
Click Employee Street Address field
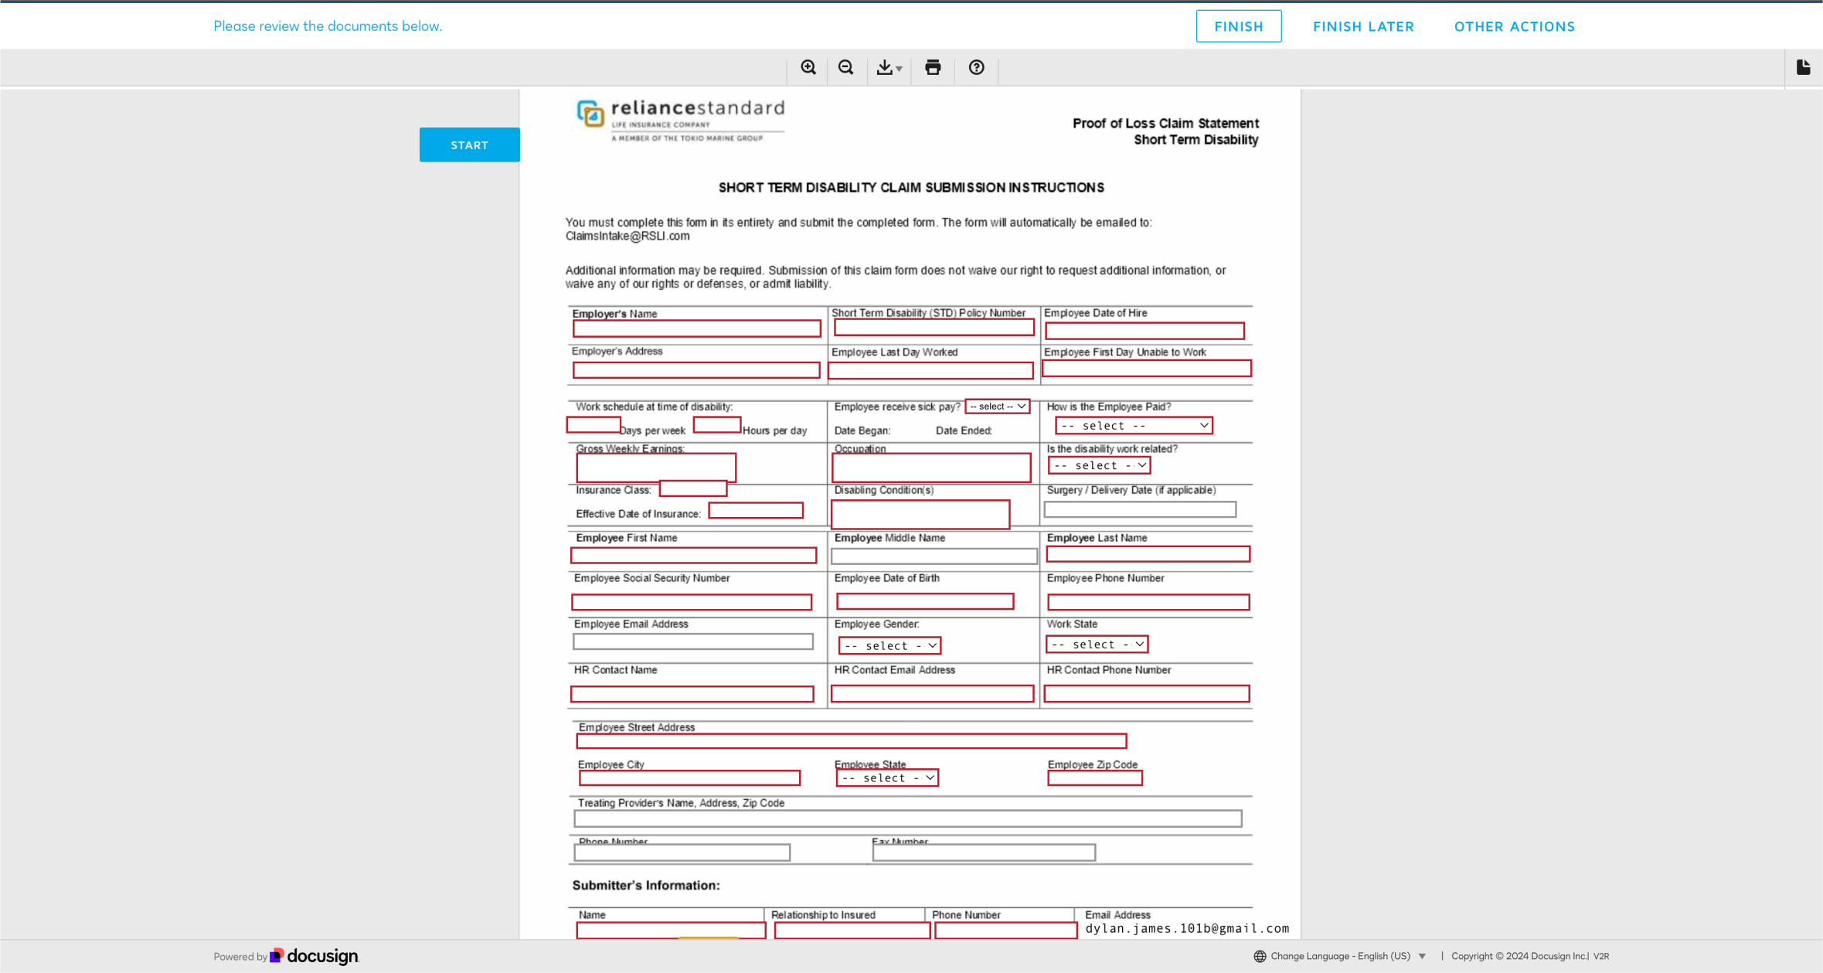tap(852, 741)
